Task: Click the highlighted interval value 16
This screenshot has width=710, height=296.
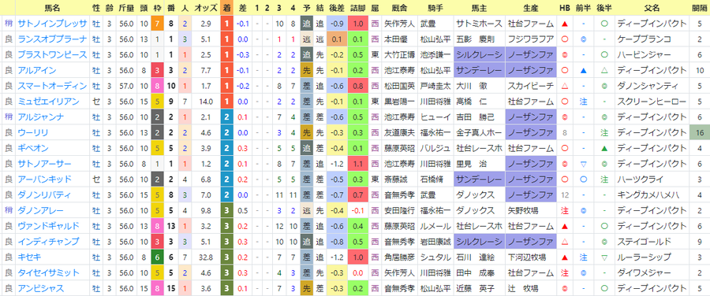Action: click(x=700, y=133)
